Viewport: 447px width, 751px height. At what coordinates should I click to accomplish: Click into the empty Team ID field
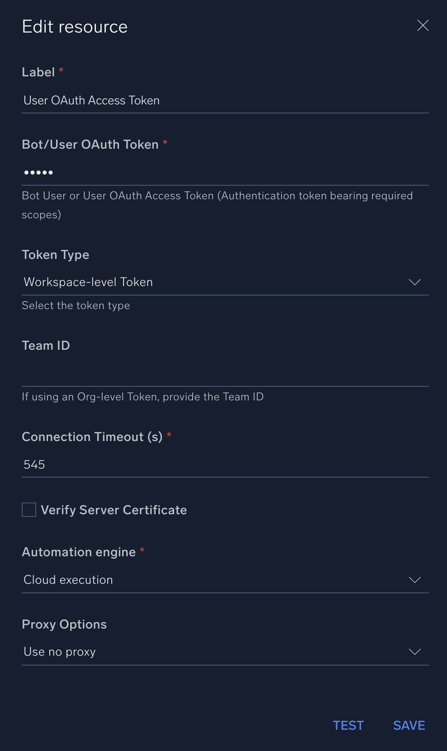point(224,374)
